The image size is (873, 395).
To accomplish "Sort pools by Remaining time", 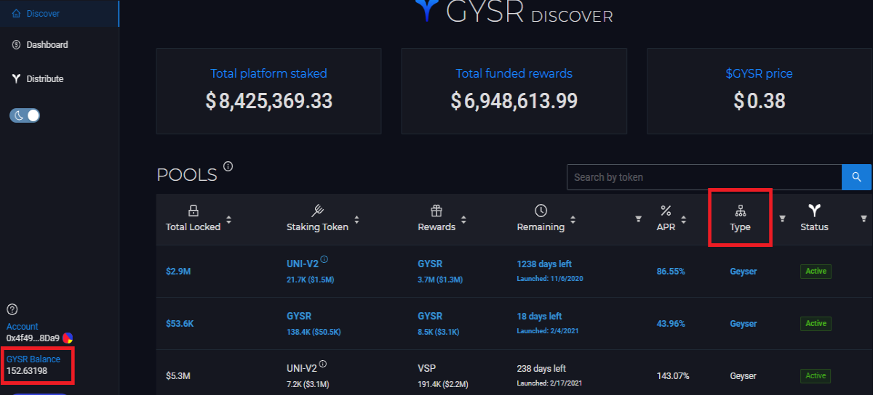I will click(x=573, y=219).
